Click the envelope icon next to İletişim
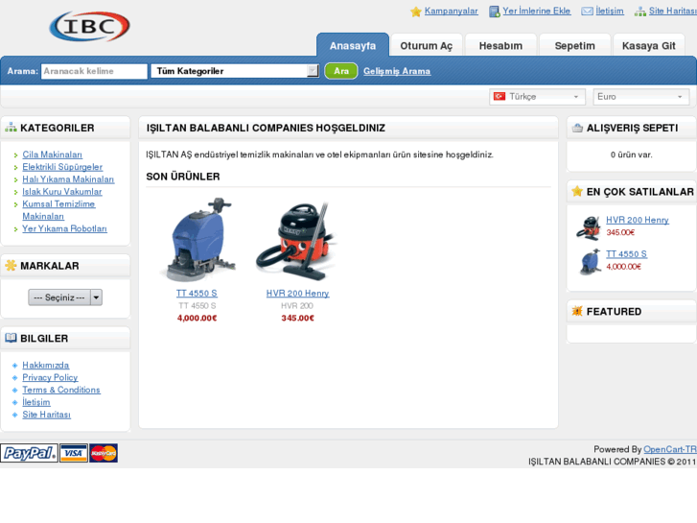697x523 pixels. coord(587,12)
